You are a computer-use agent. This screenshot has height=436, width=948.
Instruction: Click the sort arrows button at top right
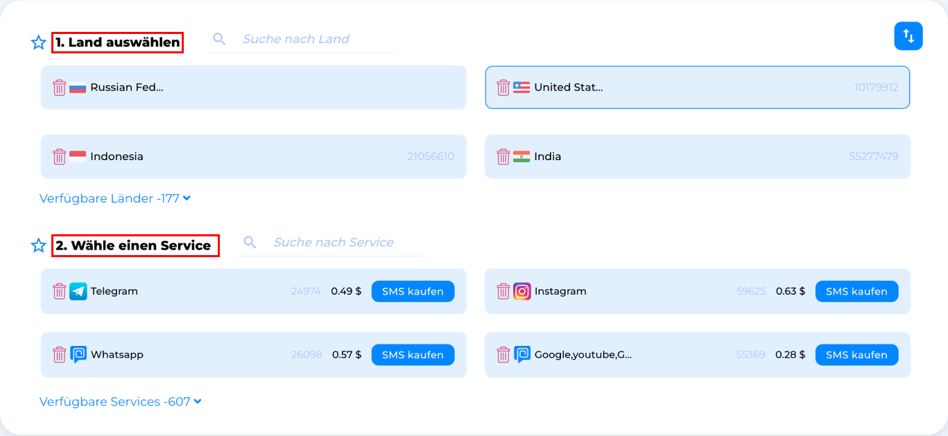[908, 36]
